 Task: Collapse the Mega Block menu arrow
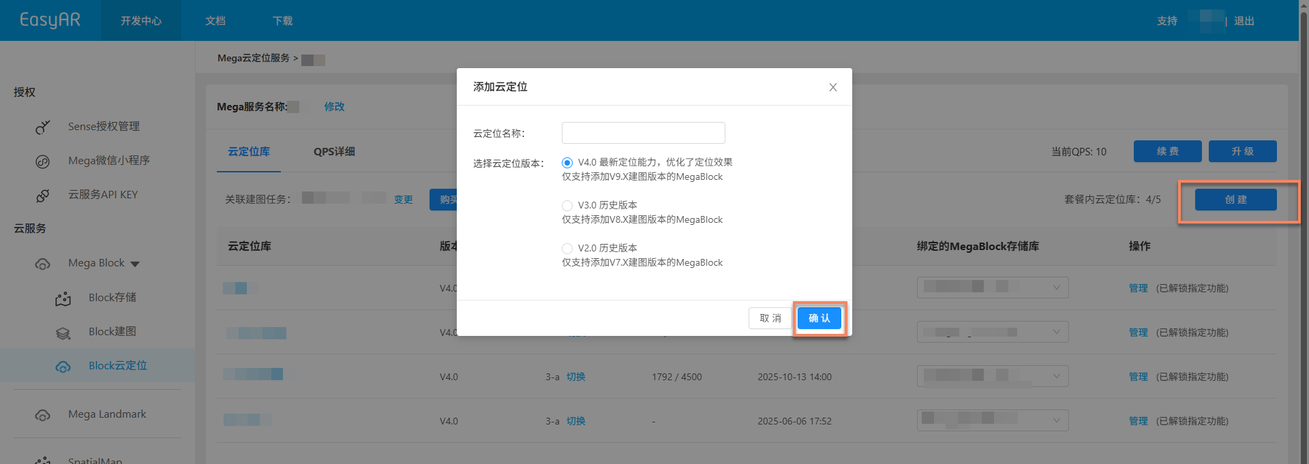[135, 264]
